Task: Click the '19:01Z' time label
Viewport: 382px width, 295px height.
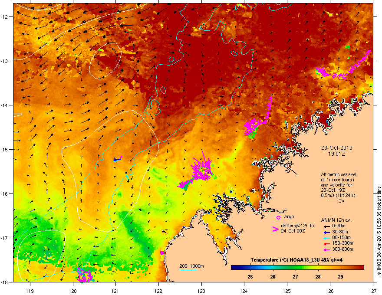Action: click(337, 154)
